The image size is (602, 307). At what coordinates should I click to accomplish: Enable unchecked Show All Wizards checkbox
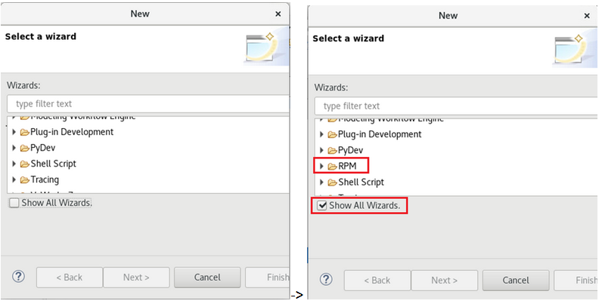14,203
